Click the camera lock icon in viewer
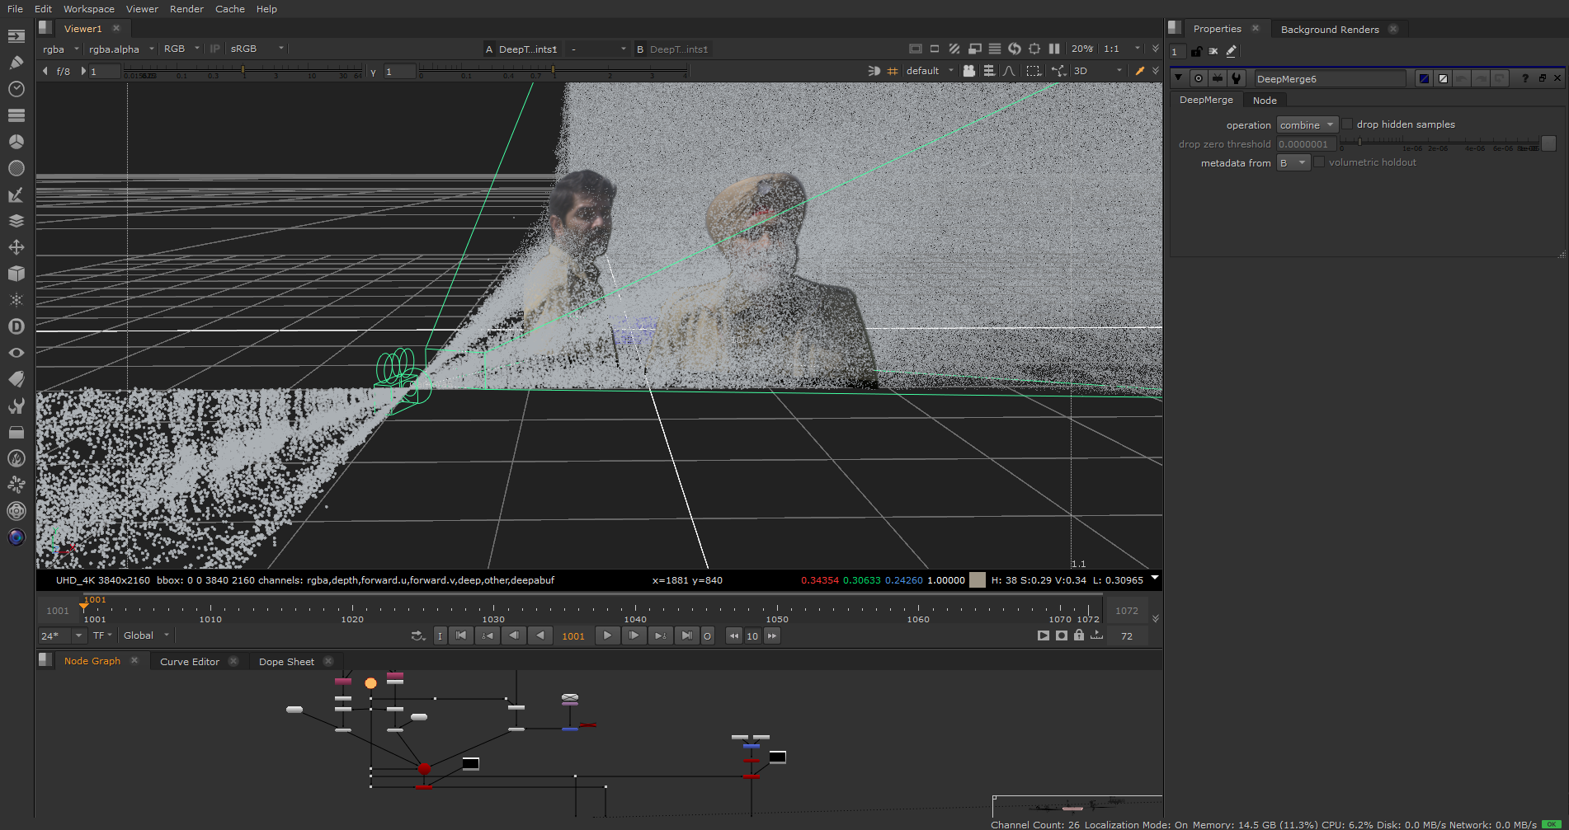 968,71
